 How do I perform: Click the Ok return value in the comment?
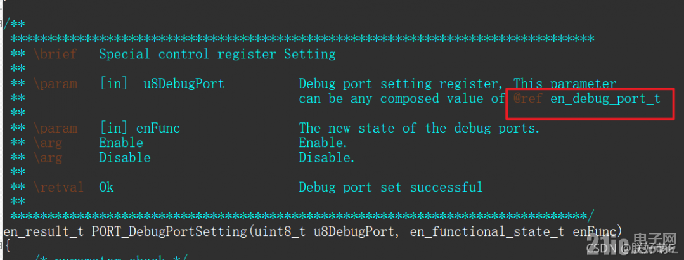(106, 188)
